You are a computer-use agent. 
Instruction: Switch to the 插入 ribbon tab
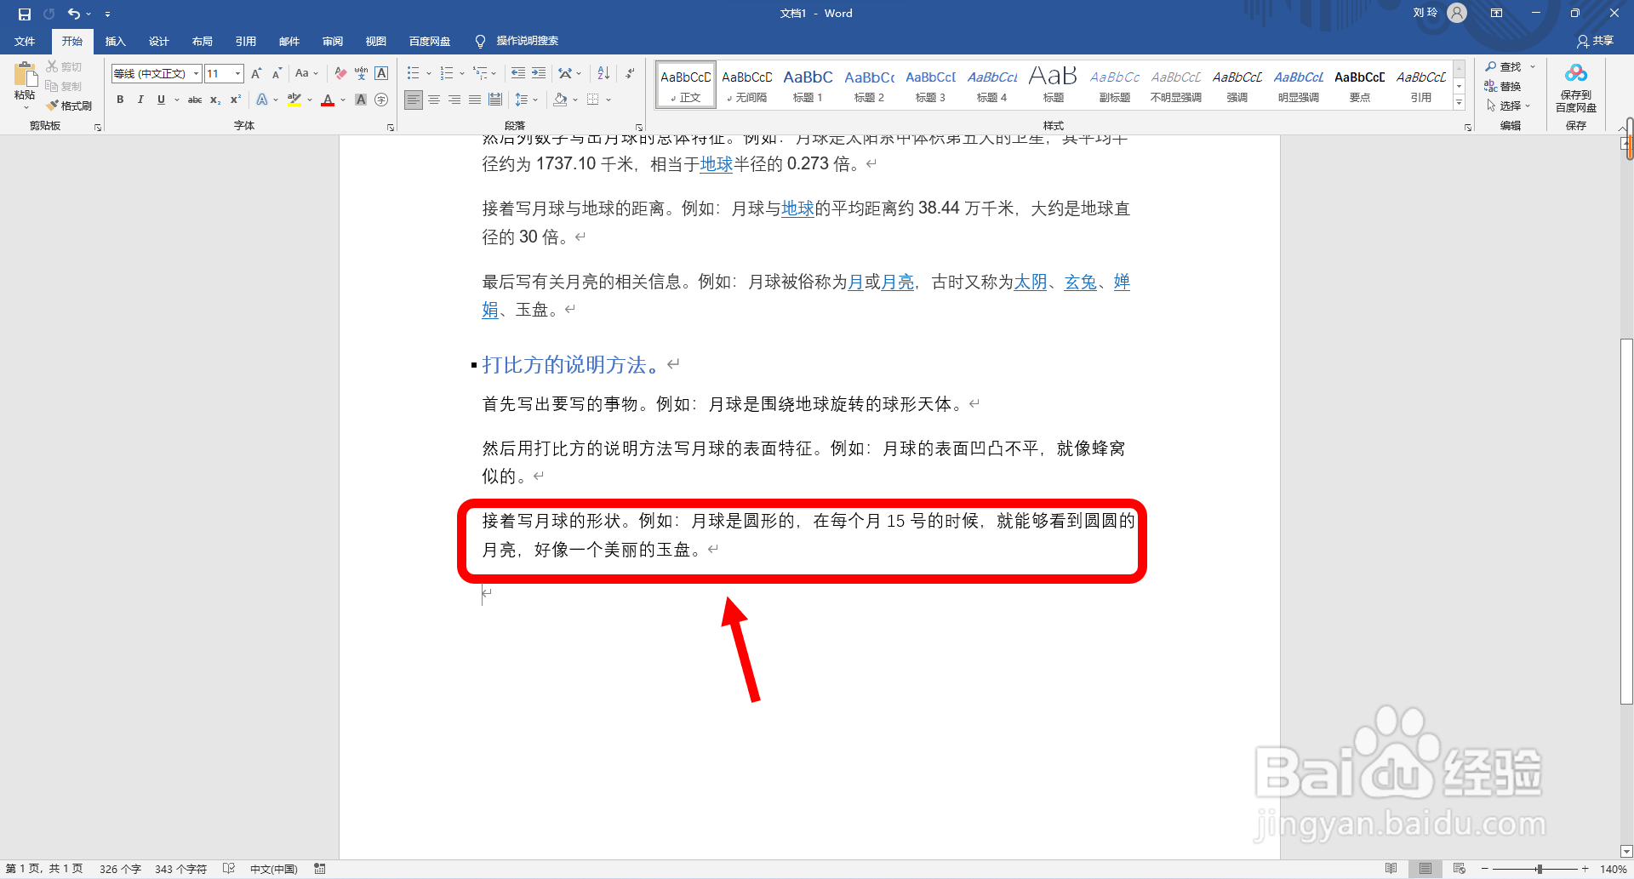pyautogui.click(x=115, y=41)
